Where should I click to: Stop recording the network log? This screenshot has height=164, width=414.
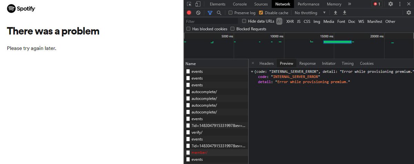(x=189, y=13)
